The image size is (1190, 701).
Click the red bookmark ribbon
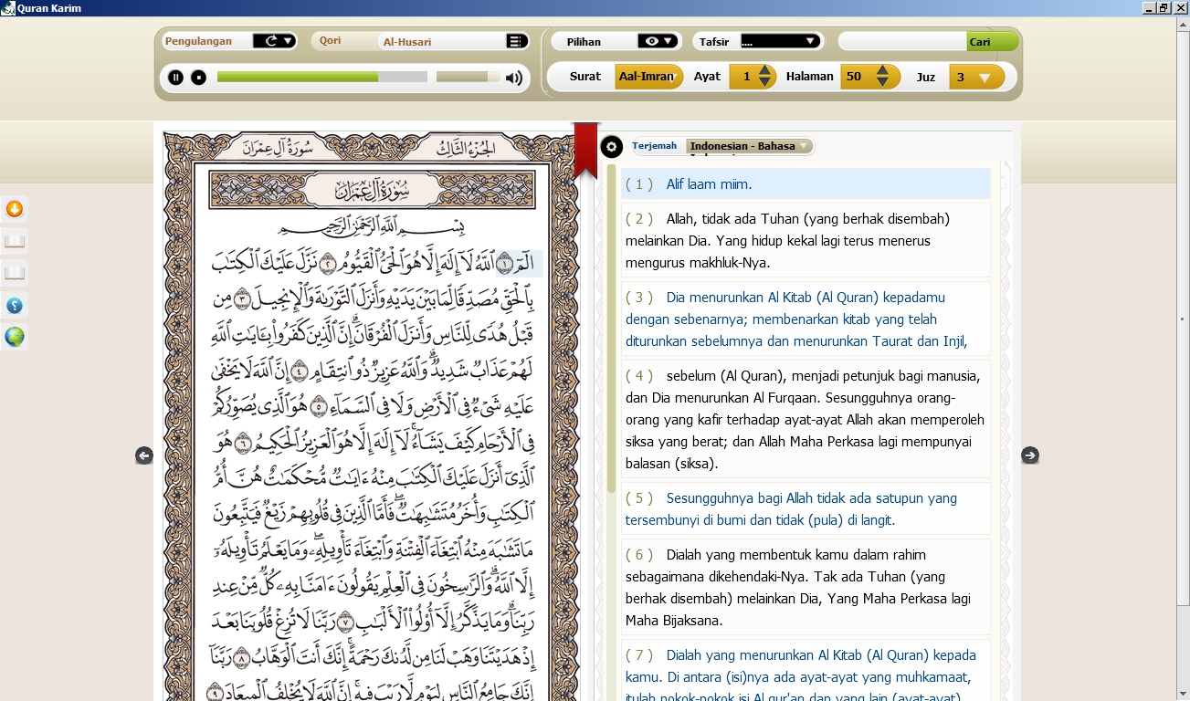[585, 151]
